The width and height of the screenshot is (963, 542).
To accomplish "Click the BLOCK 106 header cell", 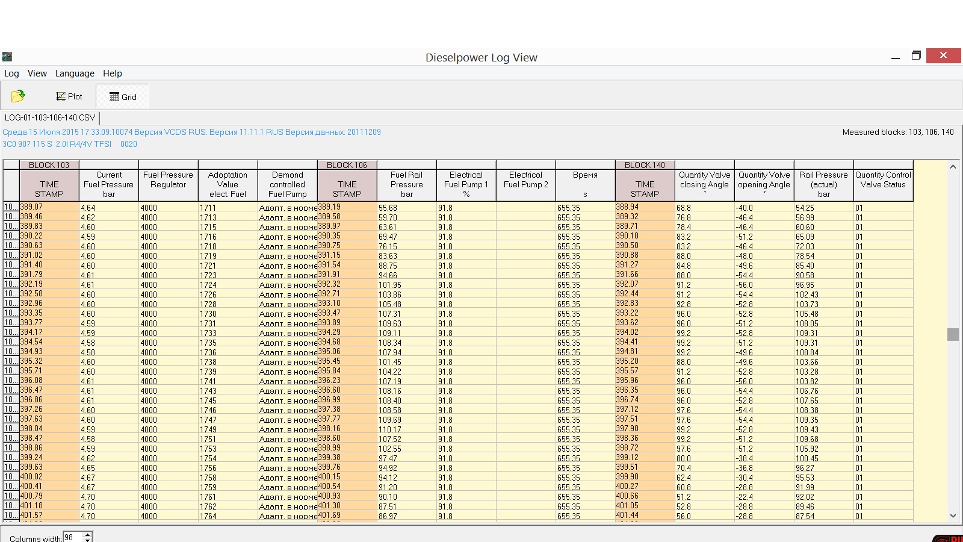I will click(347, 165).
